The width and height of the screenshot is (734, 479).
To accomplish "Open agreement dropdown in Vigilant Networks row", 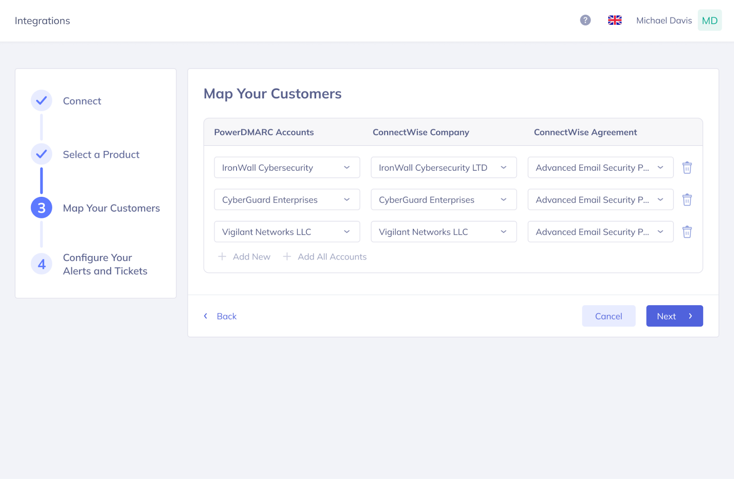I will 601,232.
